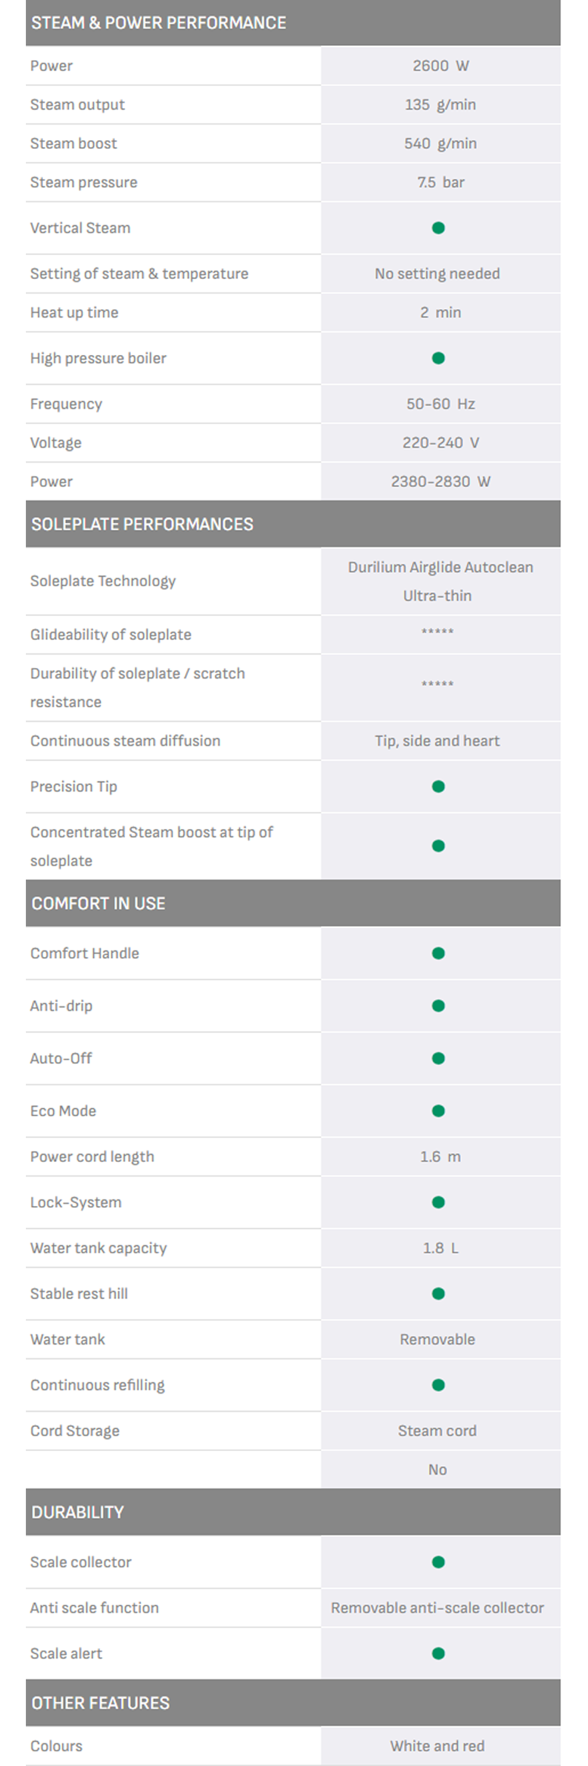The width and height of the screenshot is (588, 1766).
Task: Click the Glideability of soleplate star rating
Action: 437,632
